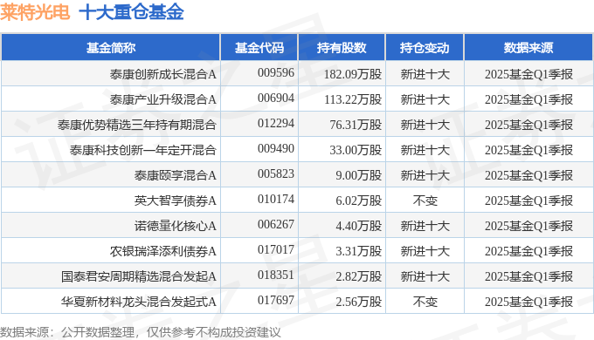
Task: Open fund 泰康产业升级混合A
Action: click(162, 99)
